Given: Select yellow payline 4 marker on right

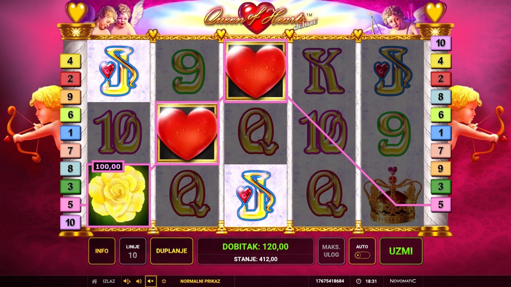Looking at the screenshot, I should [441, 61].
